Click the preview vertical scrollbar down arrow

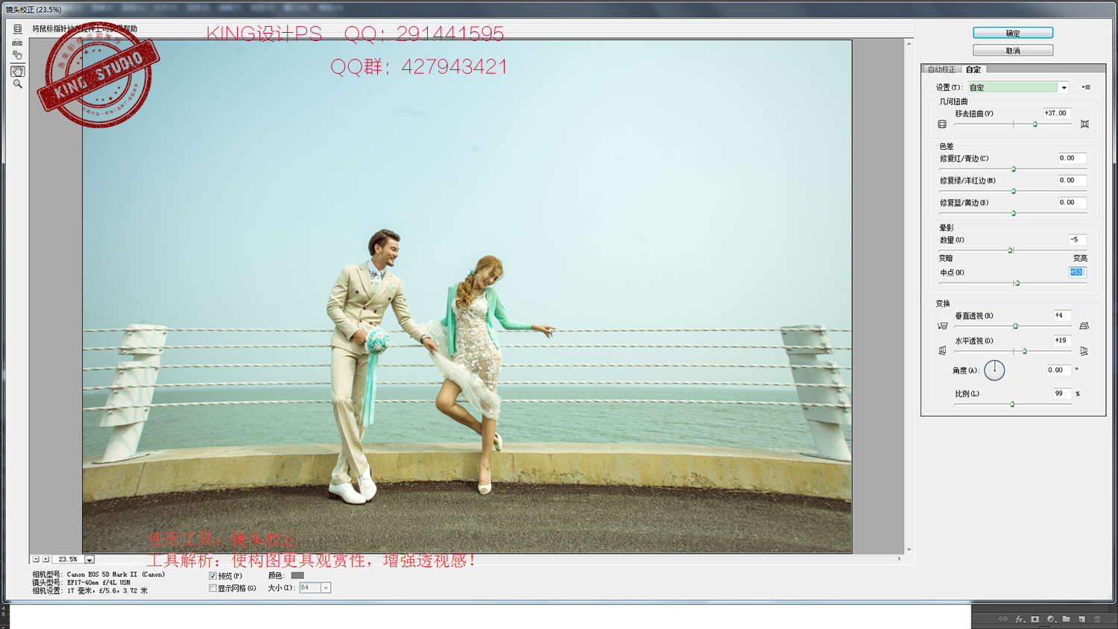pyautogui.click(x=909, y=550)
